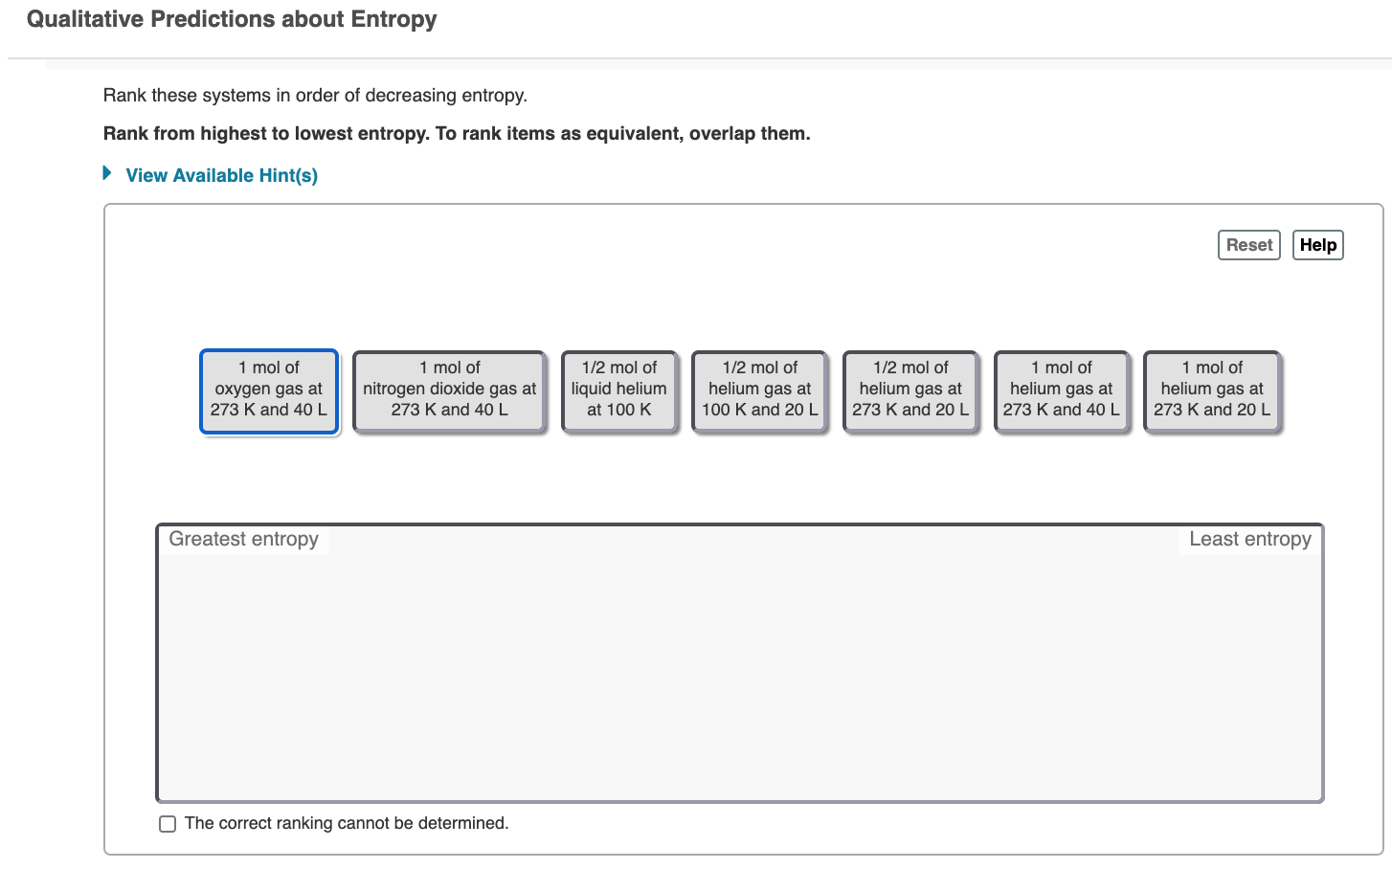This screenshot has height=869, width=1392.
Task: Click the ranking instructions text
Action: coord(456,133)
